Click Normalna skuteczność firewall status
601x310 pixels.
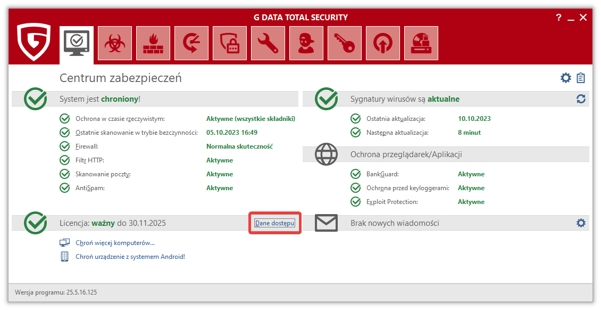tap(239, 146)
